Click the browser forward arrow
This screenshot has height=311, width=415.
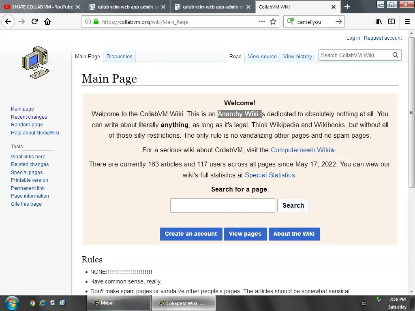[21, 21]
